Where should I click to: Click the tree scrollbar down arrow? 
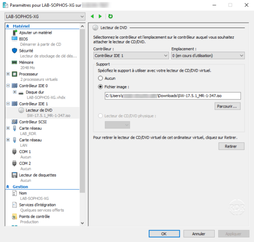click(82, 223)
